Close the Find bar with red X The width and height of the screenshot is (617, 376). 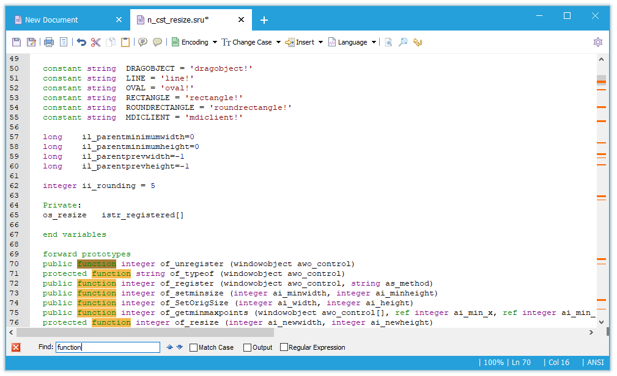tap(16, 347)
